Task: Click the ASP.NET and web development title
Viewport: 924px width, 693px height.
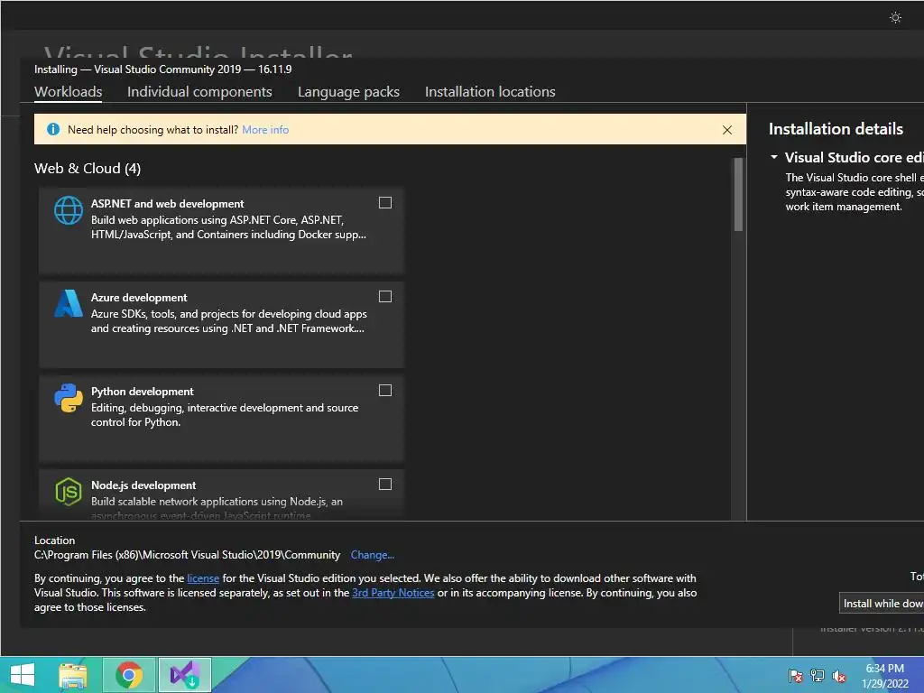Action: tap(167, 204)
